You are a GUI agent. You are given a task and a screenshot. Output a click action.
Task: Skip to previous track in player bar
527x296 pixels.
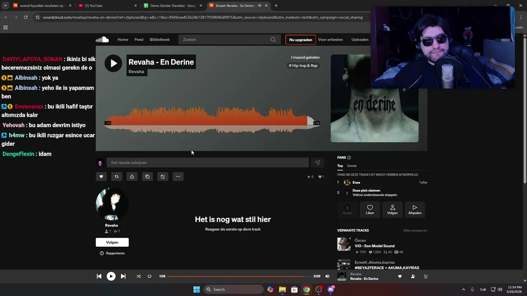click(99, 276)
